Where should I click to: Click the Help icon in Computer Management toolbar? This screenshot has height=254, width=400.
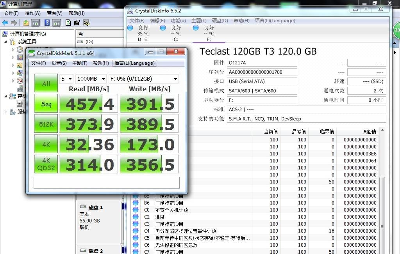point(47,23)
